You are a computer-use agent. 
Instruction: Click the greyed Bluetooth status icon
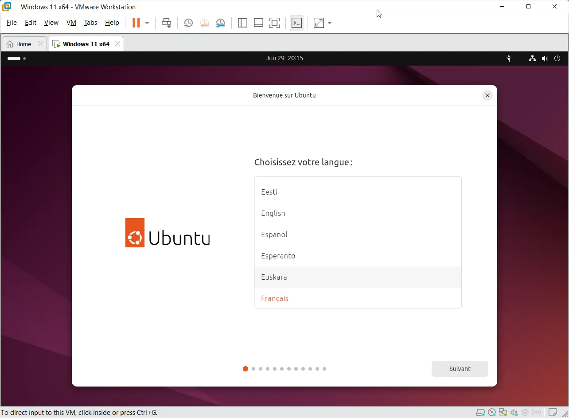[537, 413]
